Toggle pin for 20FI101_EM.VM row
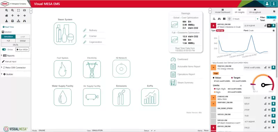Viewport: 278px width, 132px height. (273, 127)
